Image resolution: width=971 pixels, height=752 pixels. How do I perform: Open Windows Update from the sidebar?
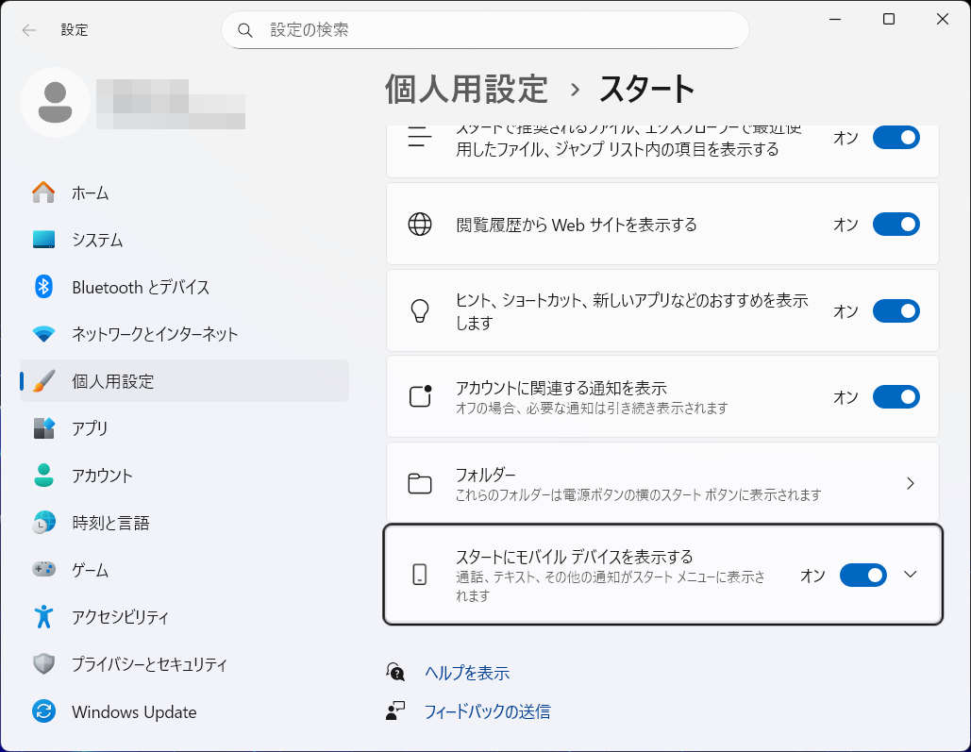click(185, 711)
